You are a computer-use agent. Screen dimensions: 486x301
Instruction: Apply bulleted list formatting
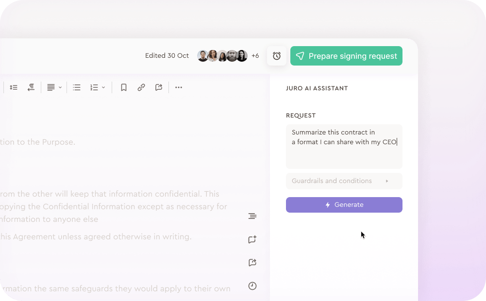77,87
